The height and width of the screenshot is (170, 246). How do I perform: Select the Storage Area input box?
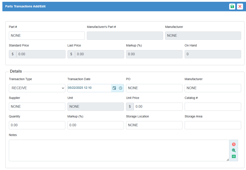coord(212,125)
